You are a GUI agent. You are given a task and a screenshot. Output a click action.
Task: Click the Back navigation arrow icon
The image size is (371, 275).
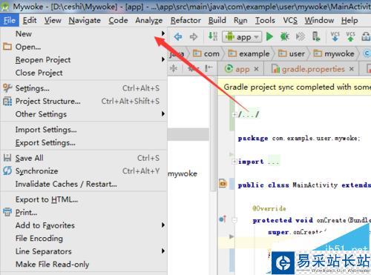tap(178, 37)
